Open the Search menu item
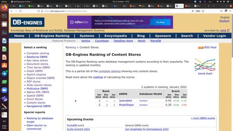Image resolution: width=233 pixels, height=131 pixels. click(x=187, y=36)
